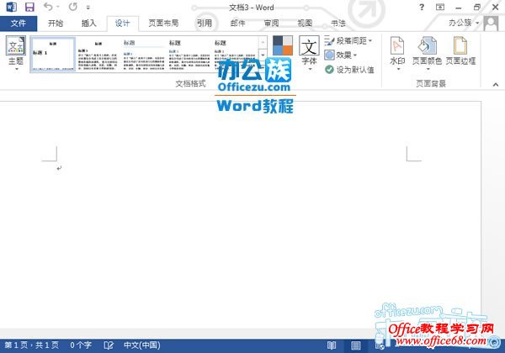Select the third document format style thumbnail
The width and height of the screenshot is (505, 353).
click(x=144, y=54)
